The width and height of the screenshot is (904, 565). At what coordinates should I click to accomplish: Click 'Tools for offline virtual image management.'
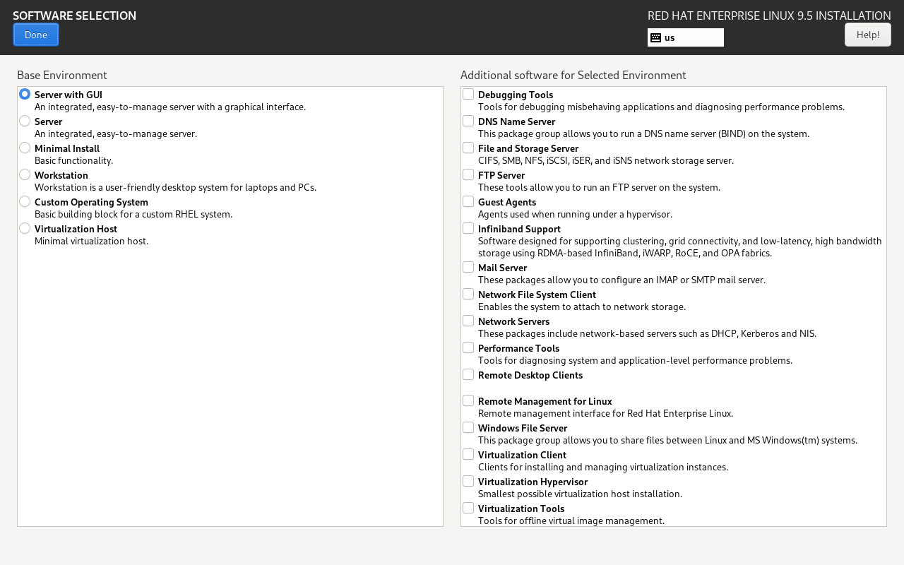click(x=571, y=521)
